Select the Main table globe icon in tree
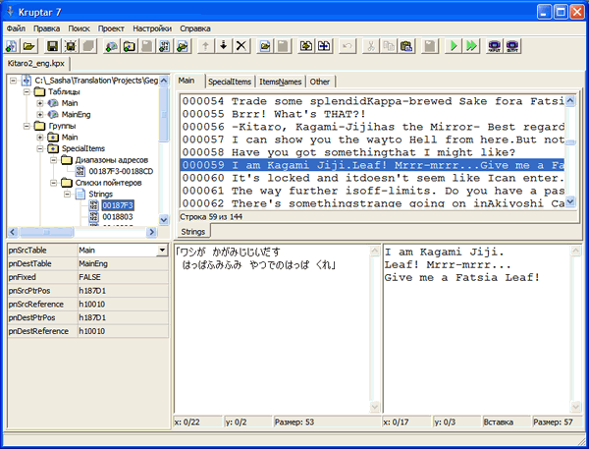The height and width of the screenshot is (449, 589). [53, 103]
